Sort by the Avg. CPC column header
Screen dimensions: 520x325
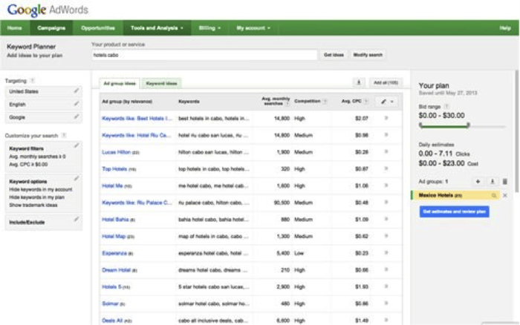(351, 101)
